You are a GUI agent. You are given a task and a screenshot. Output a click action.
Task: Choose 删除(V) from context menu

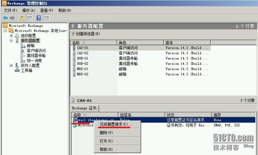[117, 133]
